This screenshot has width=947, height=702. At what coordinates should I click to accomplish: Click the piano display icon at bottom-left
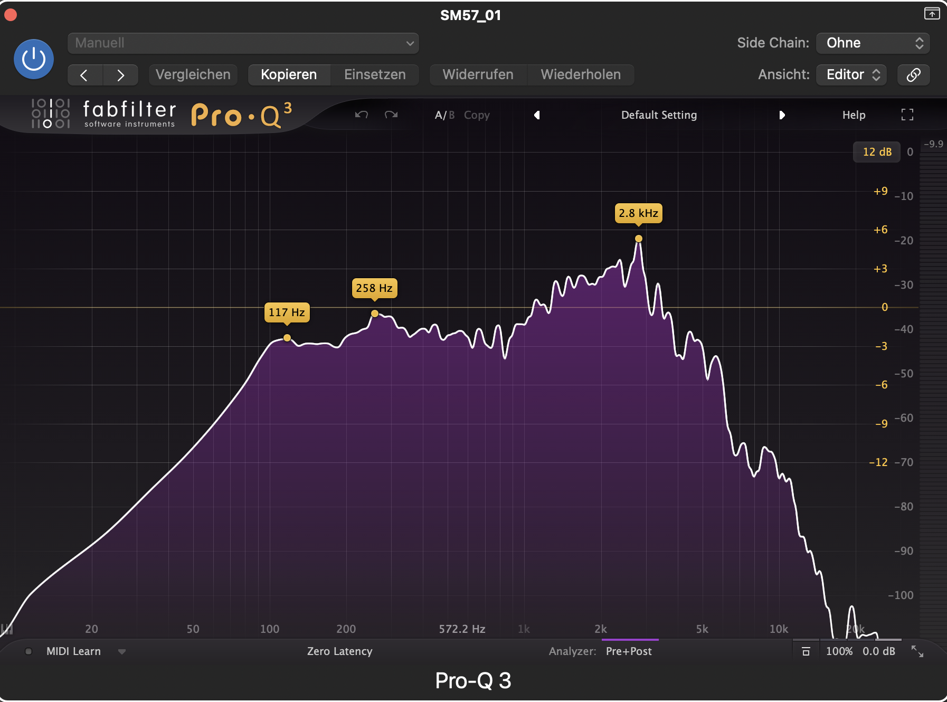pyautogui.click(x=7, y=629)
